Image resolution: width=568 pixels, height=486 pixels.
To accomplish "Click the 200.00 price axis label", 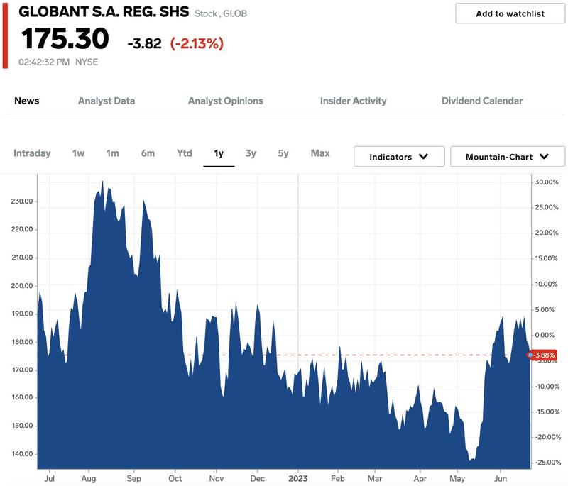I will (x=22, y=285).
